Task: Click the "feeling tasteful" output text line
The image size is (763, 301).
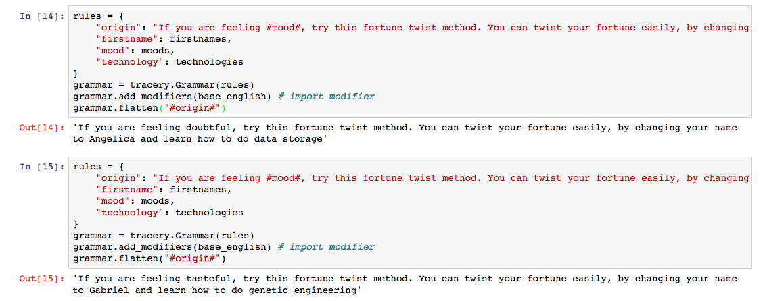Action: click(x=404, y=279)
